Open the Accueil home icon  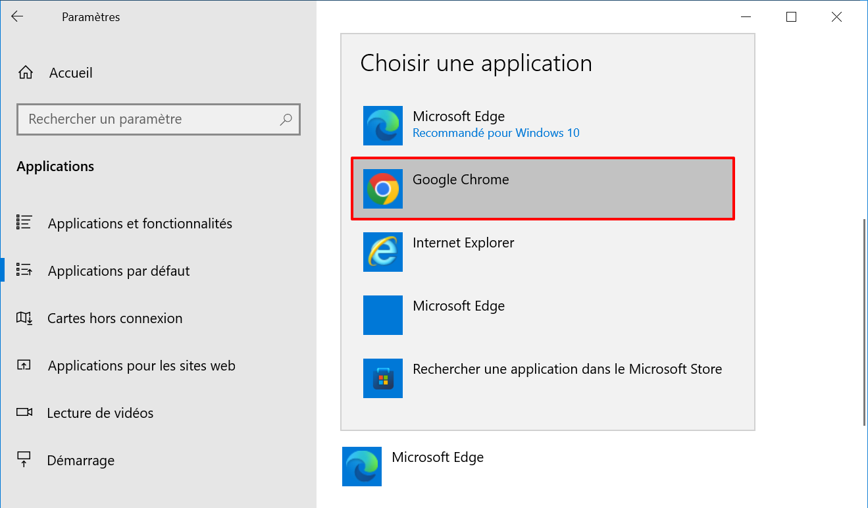point(26,73)
